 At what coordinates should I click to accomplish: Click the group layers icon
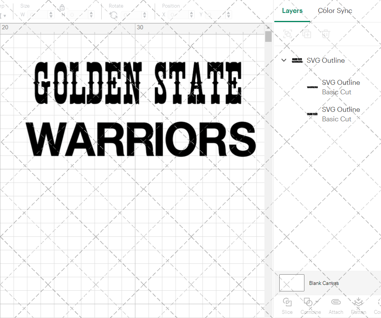point(288,34)
